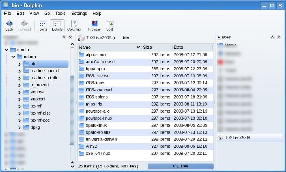Click the folders panel scrollbar up arrow
This screenshot has height=172, width=286.
pos(72,44)
